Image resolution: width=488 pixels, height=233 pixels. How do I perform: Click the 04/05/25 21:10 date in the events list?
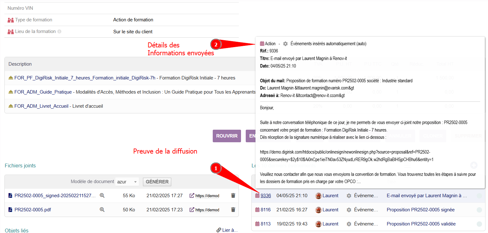(x=292, y=196)
